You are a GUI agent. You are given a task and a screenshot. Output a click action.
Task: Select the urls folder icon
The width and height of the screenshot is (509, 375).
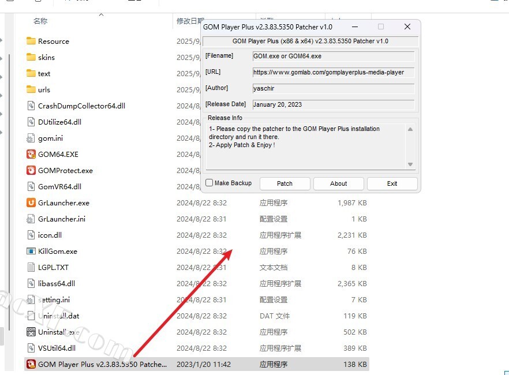(31, 89)
